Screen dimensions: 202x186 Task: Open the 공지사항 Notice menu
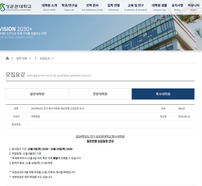click(x=177, y=7)
